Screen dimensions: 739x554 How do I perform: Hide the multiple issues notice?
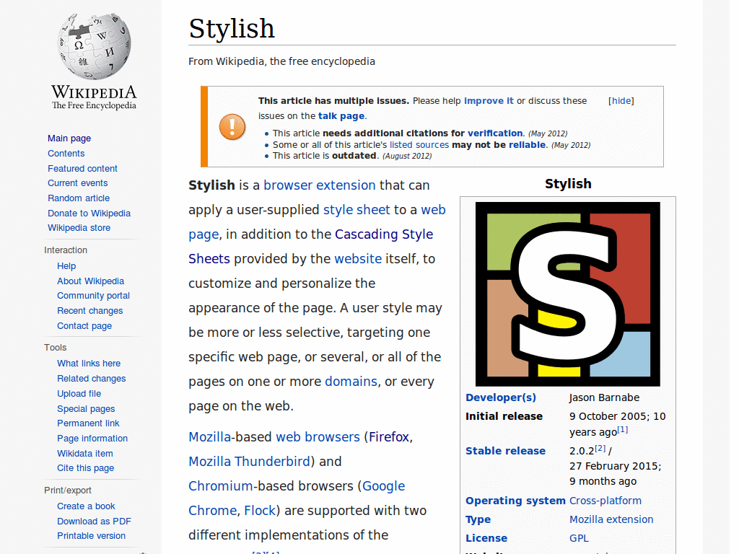pyautogui.click(x=621, y=101)
